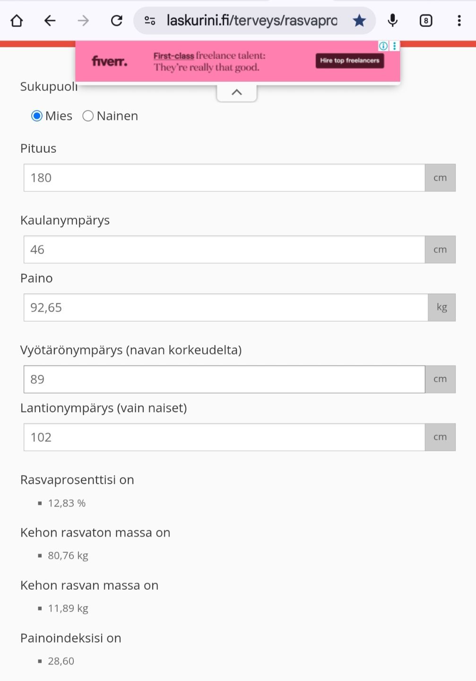The image size is (476, 681).
Task: Open site information icon in address bar
Action: 150,21
